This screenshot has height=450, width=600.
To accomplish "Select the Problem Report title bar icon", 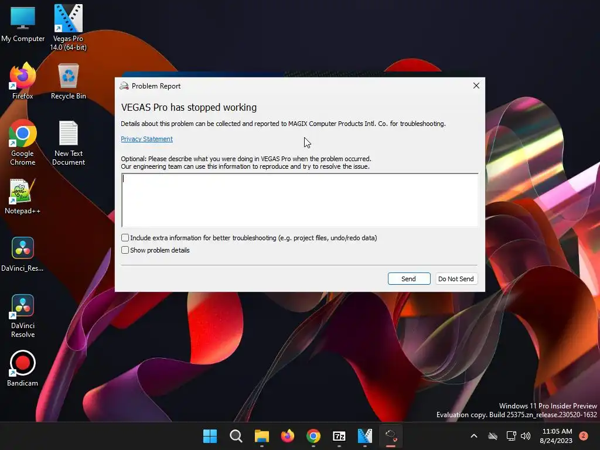I will click(x=124, y=86).
